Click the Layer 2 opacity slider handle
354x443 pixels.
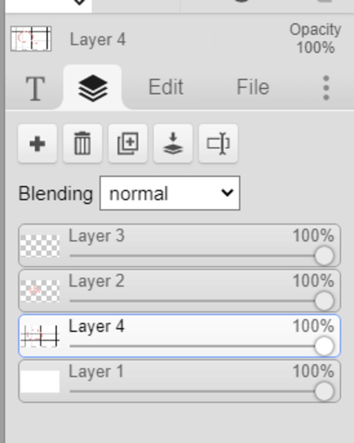pyautogui.click(x=324, y=301)
